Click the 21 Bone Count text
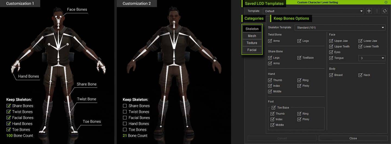This screenshot has height=144, width=391. tap(135, 136)
